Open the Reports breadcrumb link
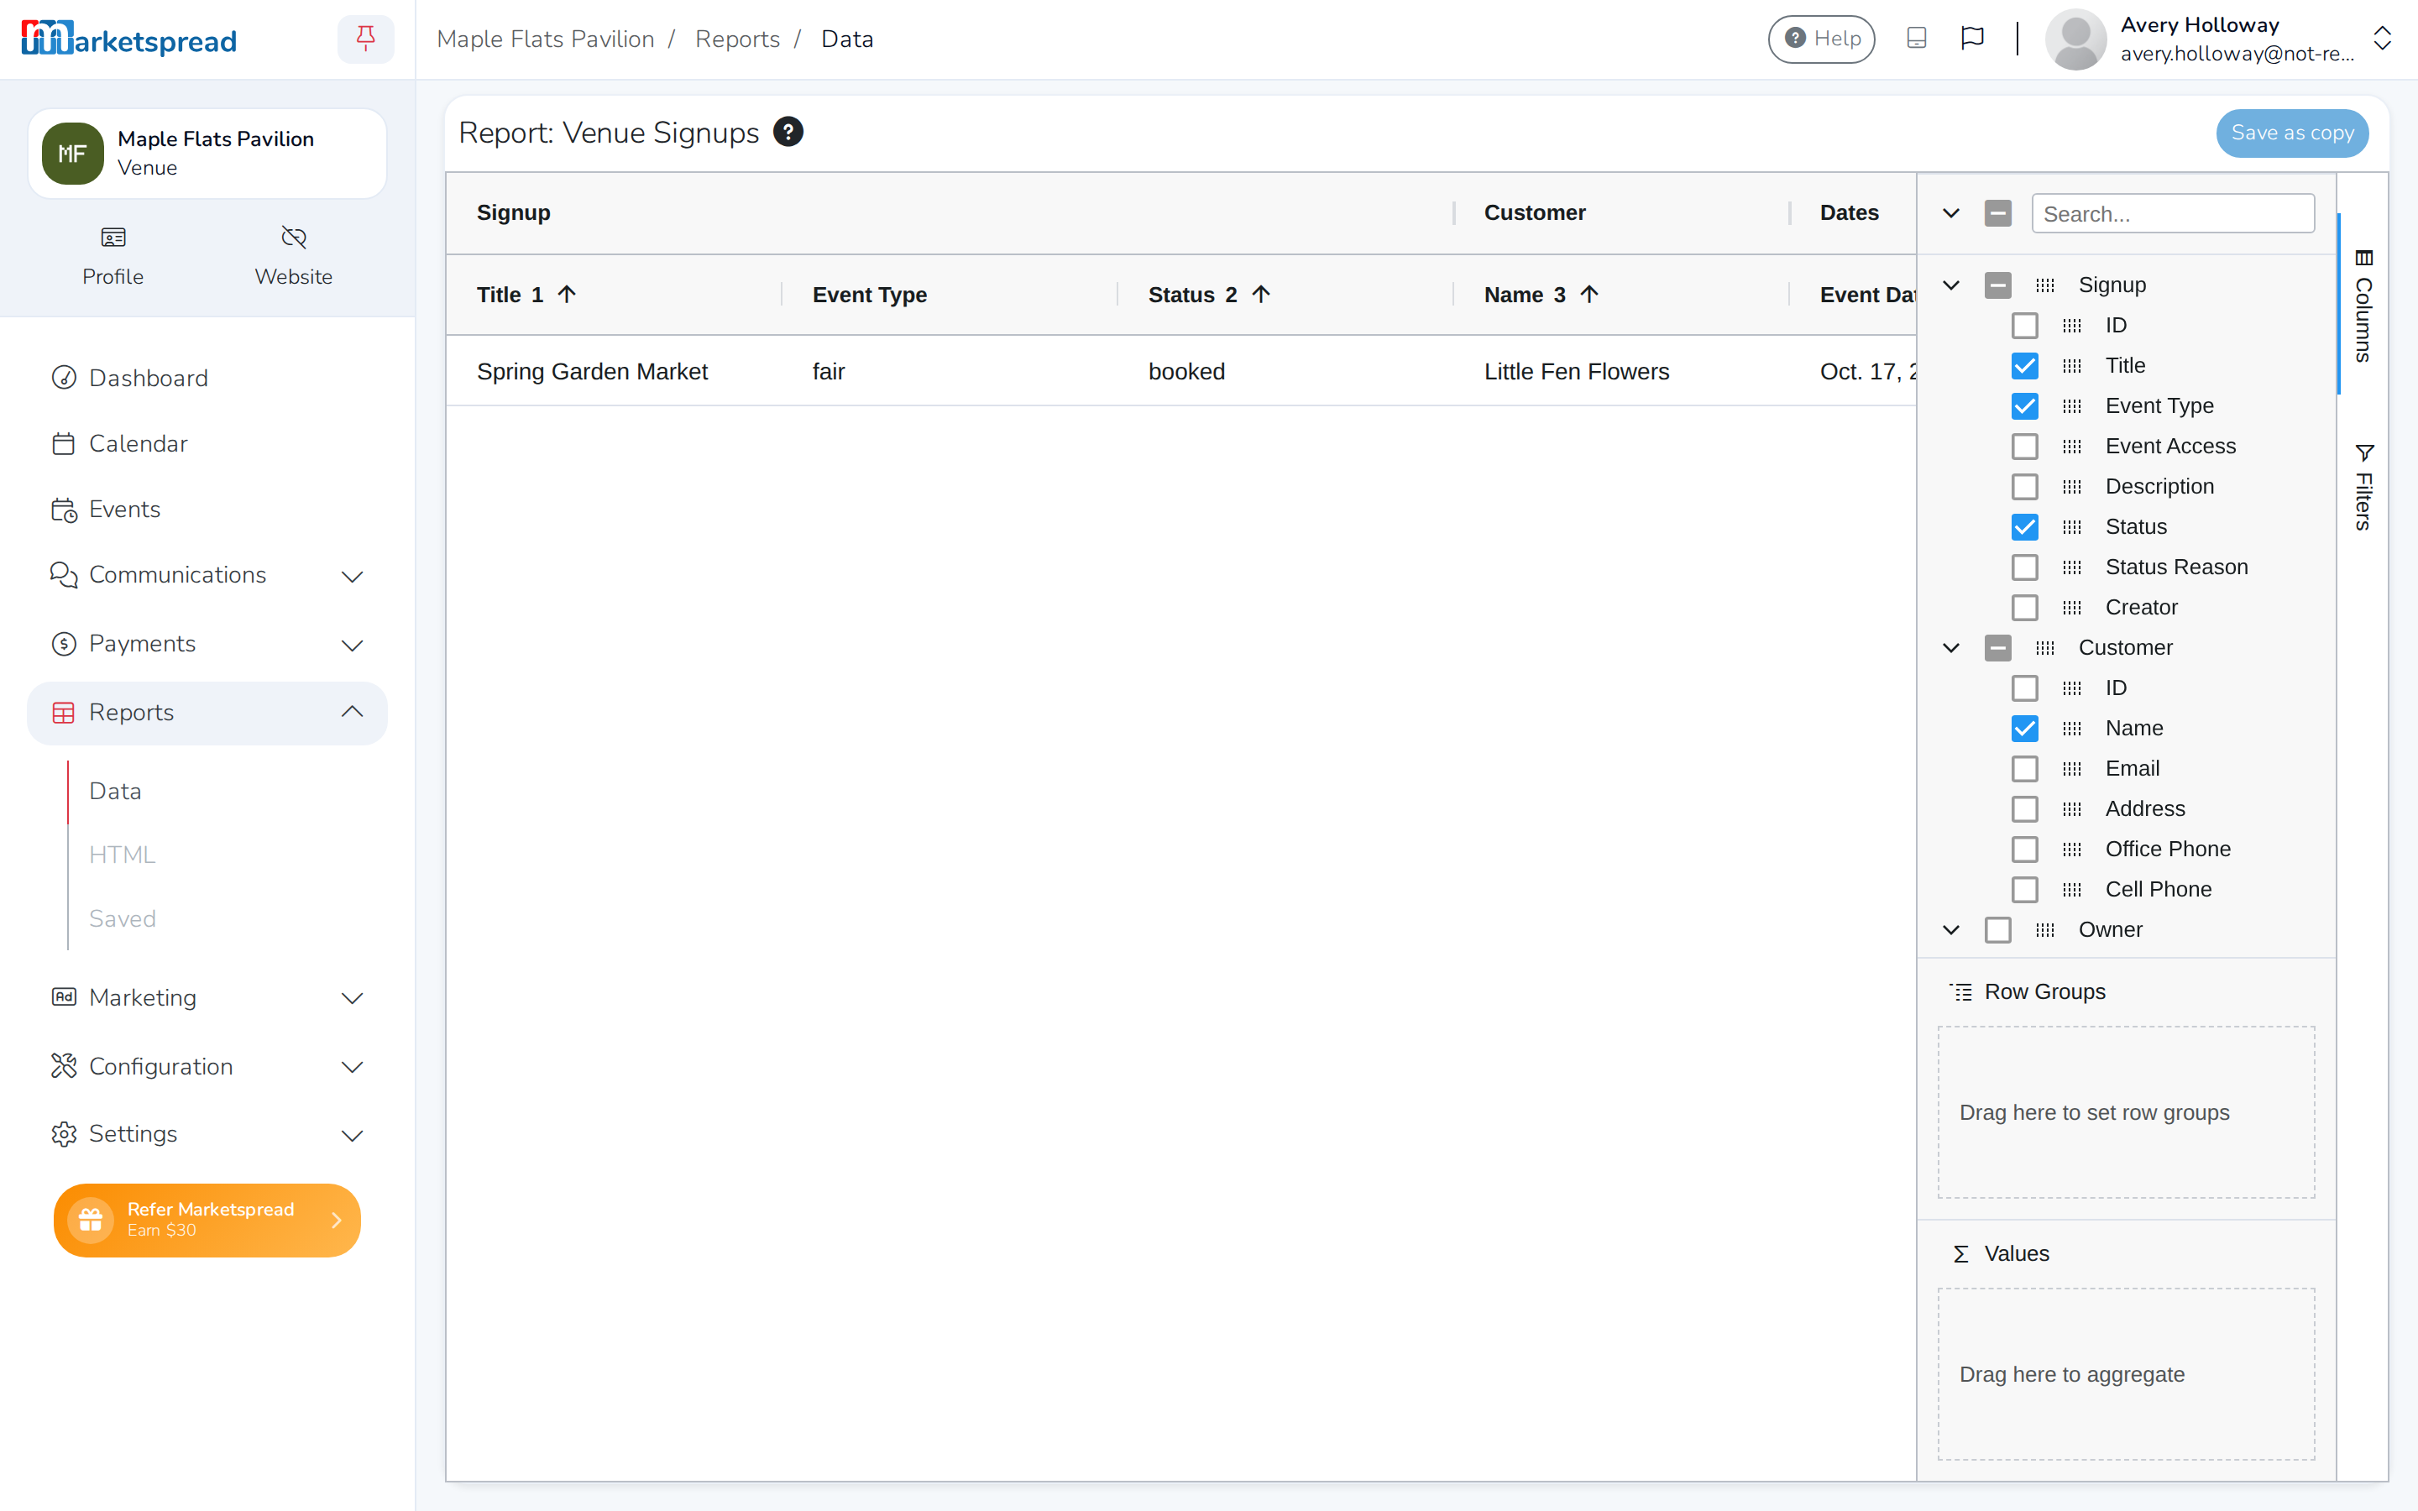2418x1511 pixels. coord(737,39)
